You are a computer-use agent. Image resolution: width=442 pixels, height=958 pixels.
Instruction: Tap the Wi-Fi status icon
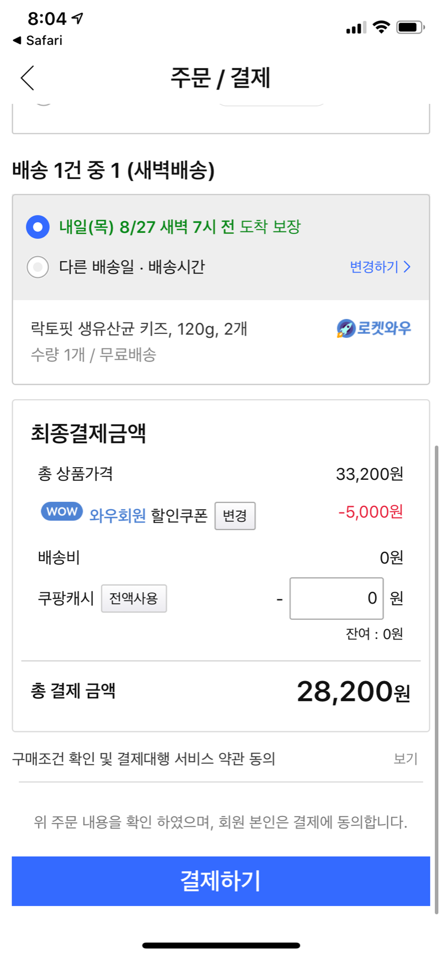381,27
